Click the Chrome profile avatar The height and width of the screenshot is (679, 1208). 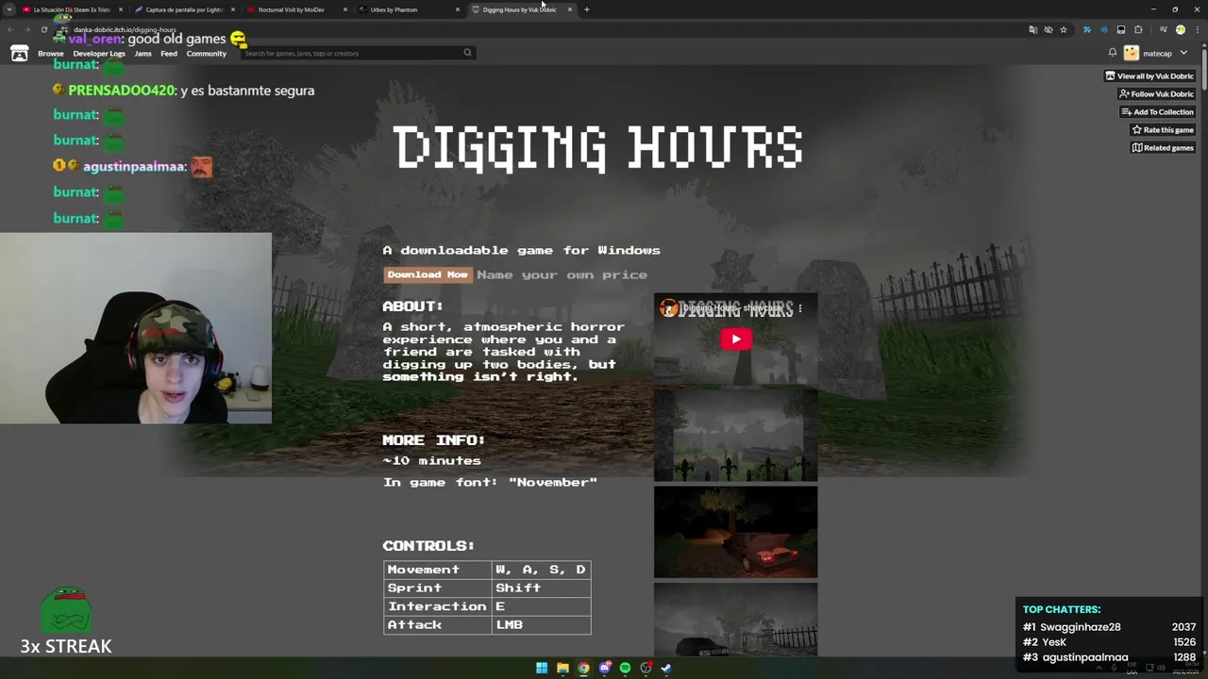click(x=1180, y=29)
